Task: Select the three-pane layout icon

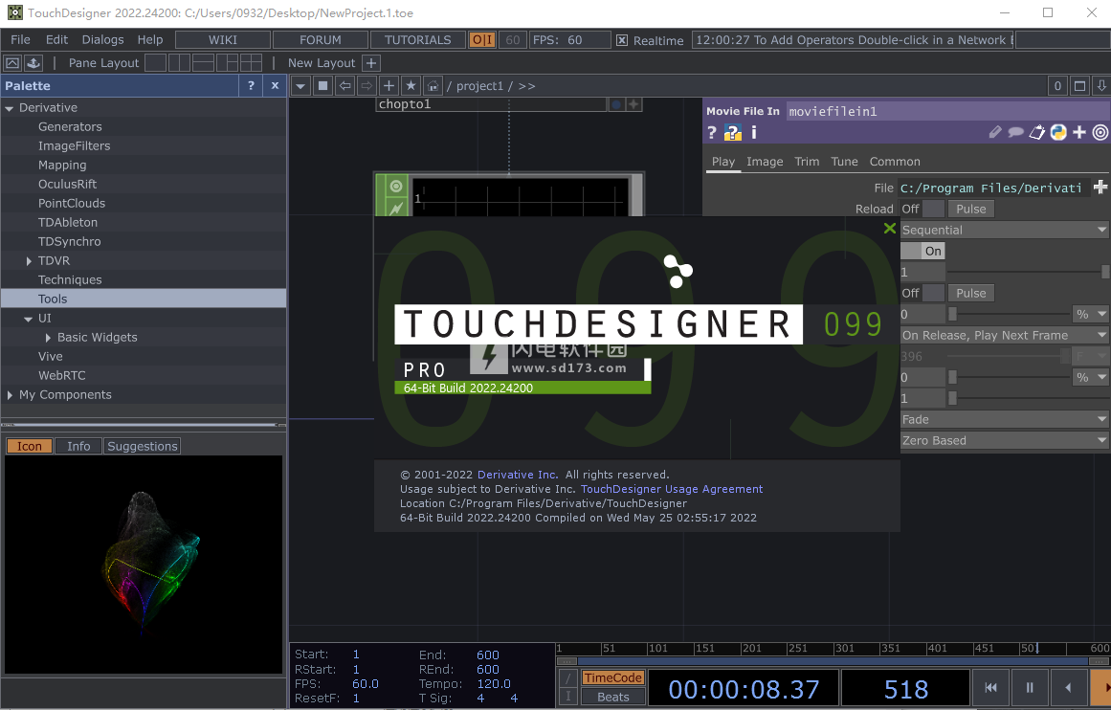Action: (x=228, y=63)
